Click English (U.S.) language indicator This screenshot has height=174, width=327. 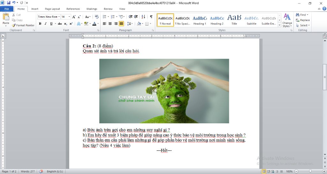click(x=55, y=171)
